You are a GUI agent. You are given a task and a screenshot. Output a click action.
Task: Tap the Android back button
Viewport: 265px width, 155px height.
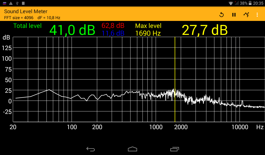click(x=91, y=149)
